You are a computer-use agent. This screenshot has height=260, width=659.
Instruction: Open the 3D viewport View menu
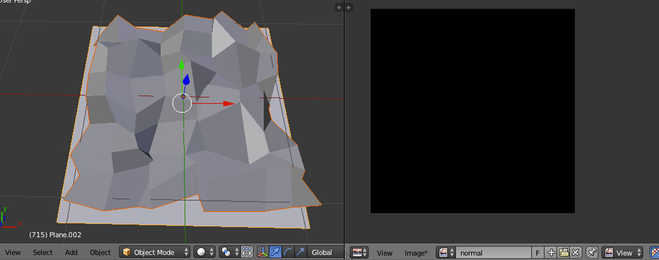point(13,253)
